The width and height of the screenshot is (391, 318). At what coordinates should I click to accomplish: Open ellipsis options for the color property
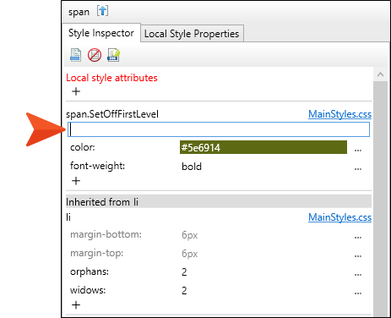pos(358,150)
